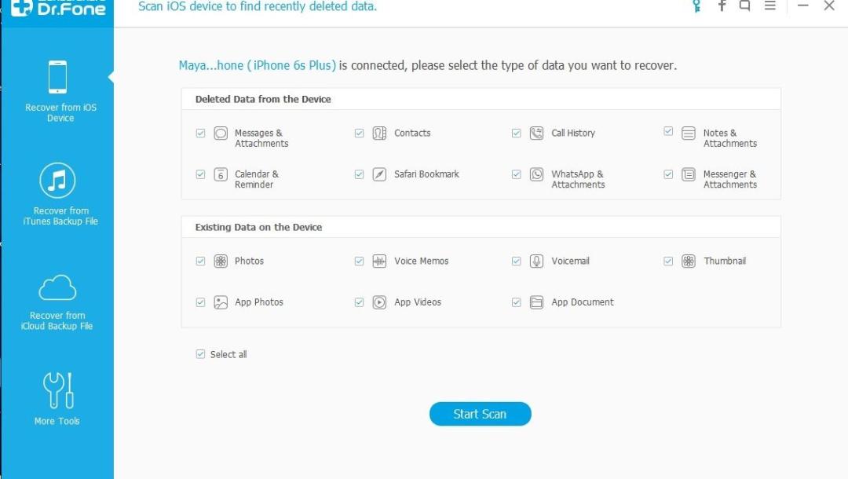Open the More Tools wrench icon
The height and width of the screenshot is (479, 848).
tap(58, 389)
